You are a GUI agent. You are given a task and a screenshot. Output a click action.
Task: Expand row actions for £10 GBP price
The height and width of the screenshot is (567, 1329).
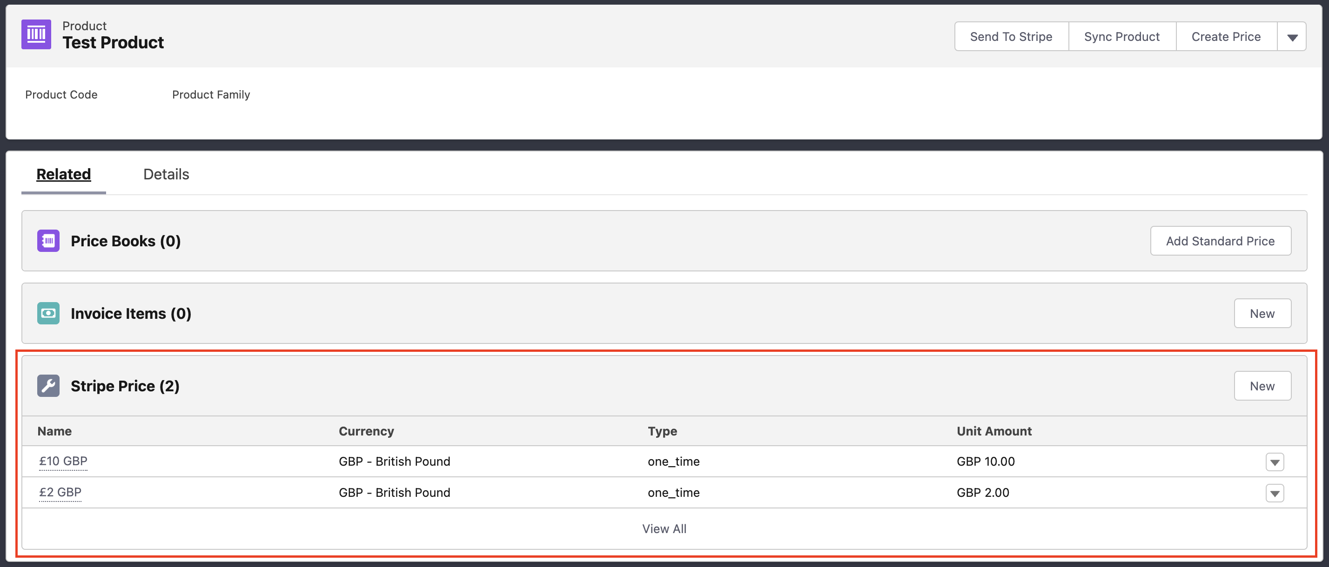pyautogui.click(x=1274, y=462)
